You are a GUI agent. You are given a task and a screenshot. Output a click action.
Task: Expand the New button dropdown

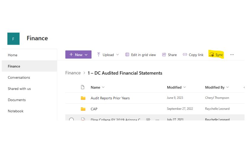point(86,55)
